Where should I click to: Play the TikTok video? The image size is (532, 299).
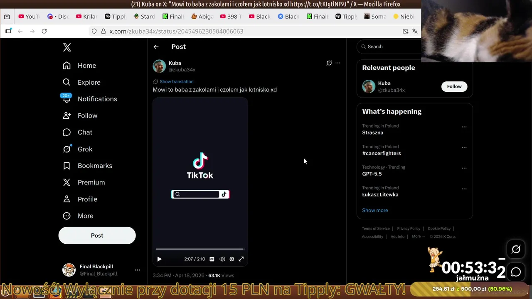pyautogui.click(x=159, y=259)
